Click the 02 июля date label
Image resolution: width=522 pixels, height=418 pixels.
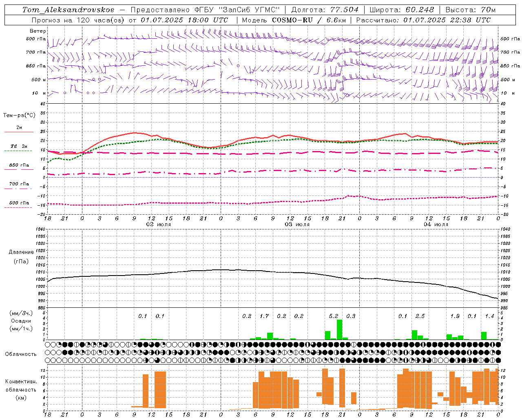point(159,225)
